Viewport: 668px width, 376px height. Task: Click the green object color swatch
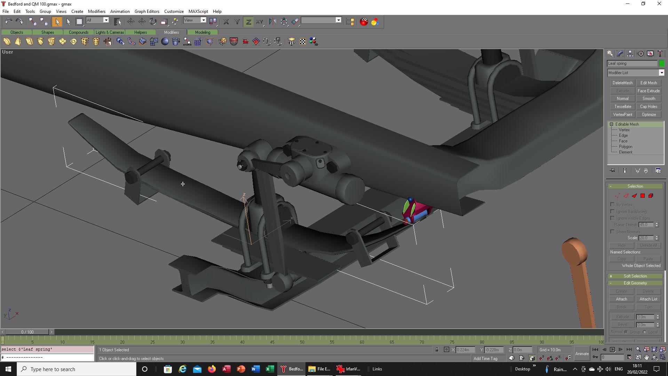pos(661,63)
